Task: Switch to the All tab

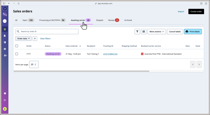Action: point(16,20)
